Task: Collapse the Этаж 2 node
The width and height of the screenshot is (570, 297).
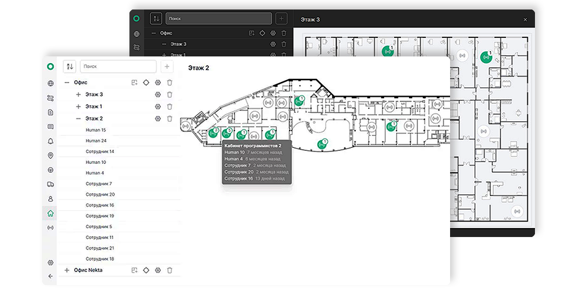Action: (x=78, y=119)
